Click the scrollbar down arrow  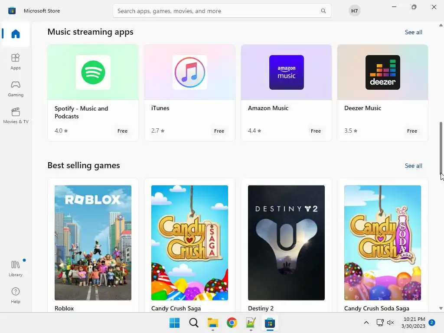pos(441,308)
